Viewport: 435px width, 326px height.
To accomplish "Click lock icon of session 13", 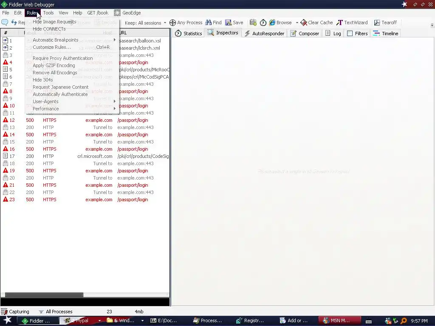I will tap(5, 127).
